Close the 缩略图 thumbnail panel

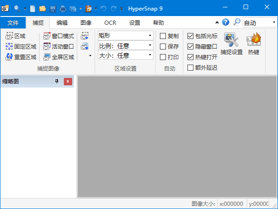click(68, 82)
